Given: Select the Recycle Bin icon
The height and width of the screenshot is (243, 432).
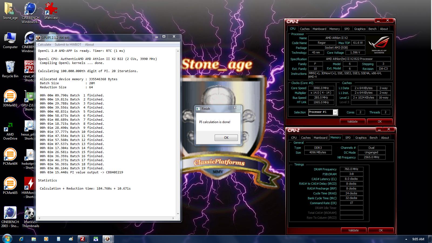Looking at the screenshot, I should (x=10, y=69).
